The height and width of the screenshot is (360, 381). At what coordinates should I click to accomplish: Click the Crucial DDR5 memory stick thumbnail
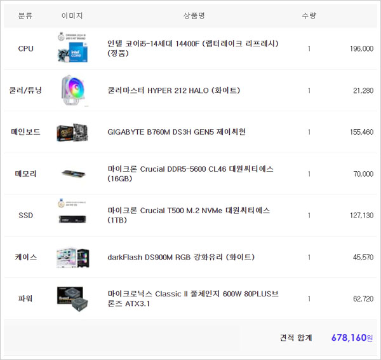pyautogui.click(x=73, y=174)
